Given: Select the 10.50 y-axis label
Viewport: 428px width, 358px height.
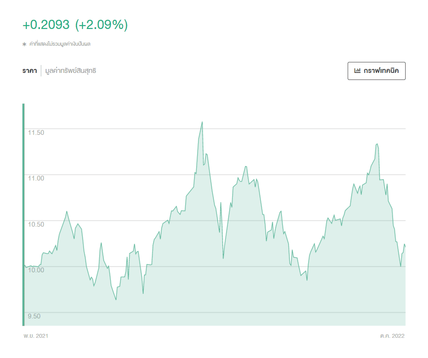Looking at the screenshot, I should pos(36,224).
